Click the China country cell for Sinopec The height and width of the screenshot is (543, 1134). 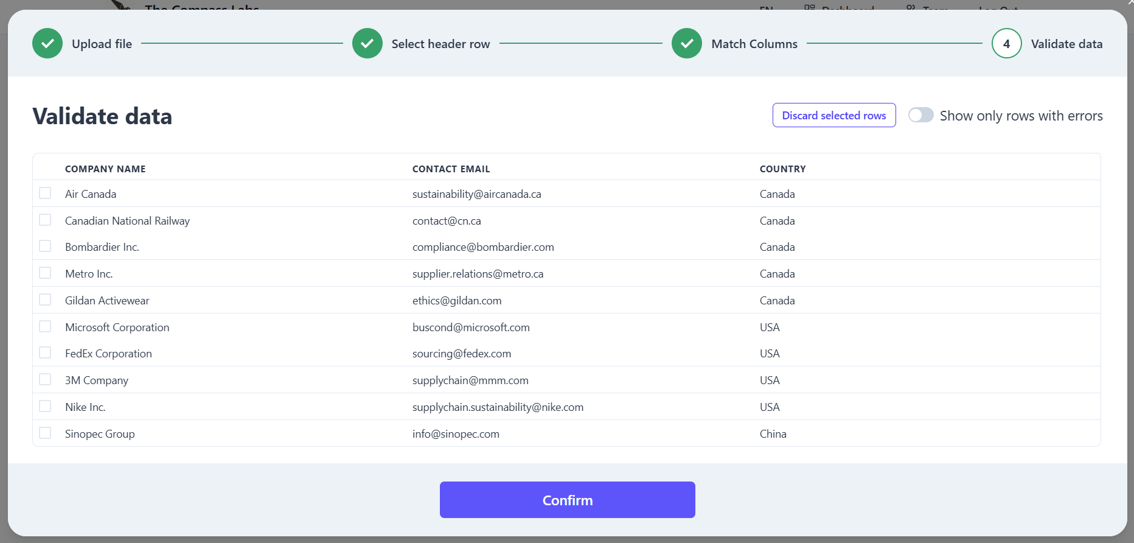[773, 434]
